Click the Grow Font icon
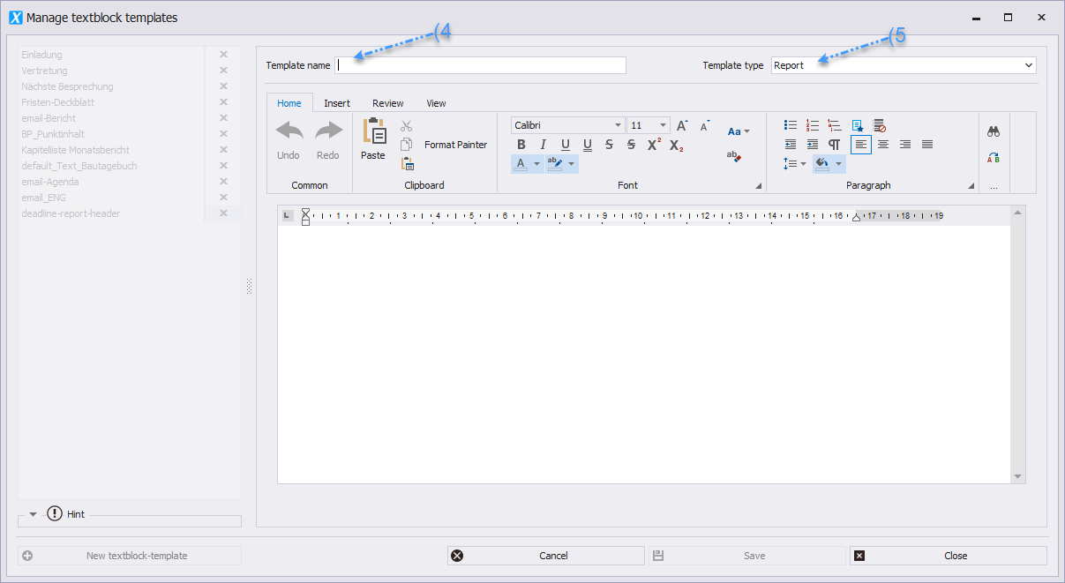The height and width of the screenshot is (583, 1065). click(682, 126)
